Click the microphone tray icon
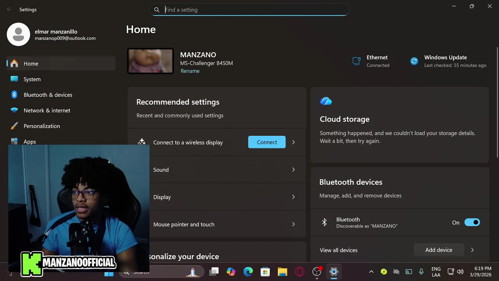This screenshot has height=281, width=499. tap(421, 272)
